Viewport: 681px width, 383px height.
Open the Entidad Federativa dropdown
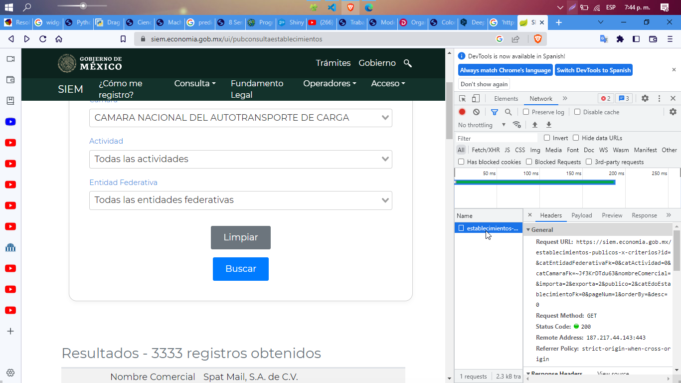click(241, 200)
